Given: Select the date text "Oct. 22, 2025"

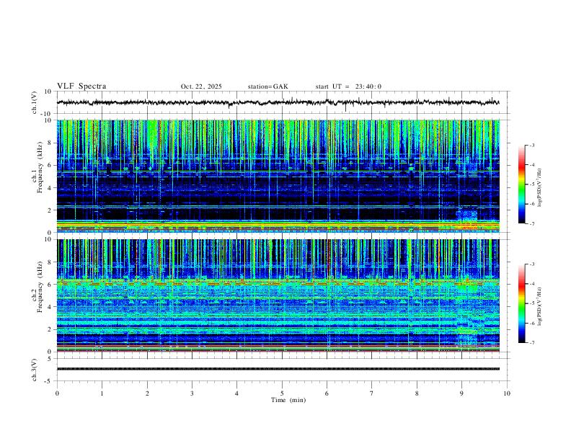Looking at the screenshot, I should click(x=201, y=86).
